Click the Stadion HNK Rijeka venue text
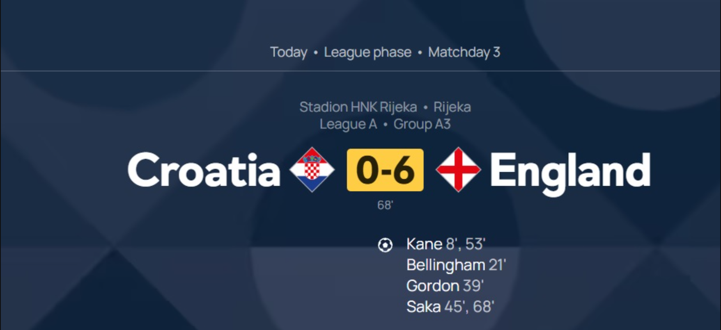This screenshot has width=721, height=330. [x=358, y=107]
